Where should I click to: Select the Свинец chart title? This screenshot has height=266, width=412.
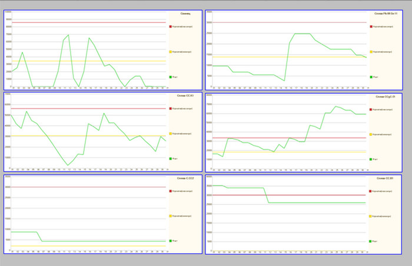pos(185,12)
